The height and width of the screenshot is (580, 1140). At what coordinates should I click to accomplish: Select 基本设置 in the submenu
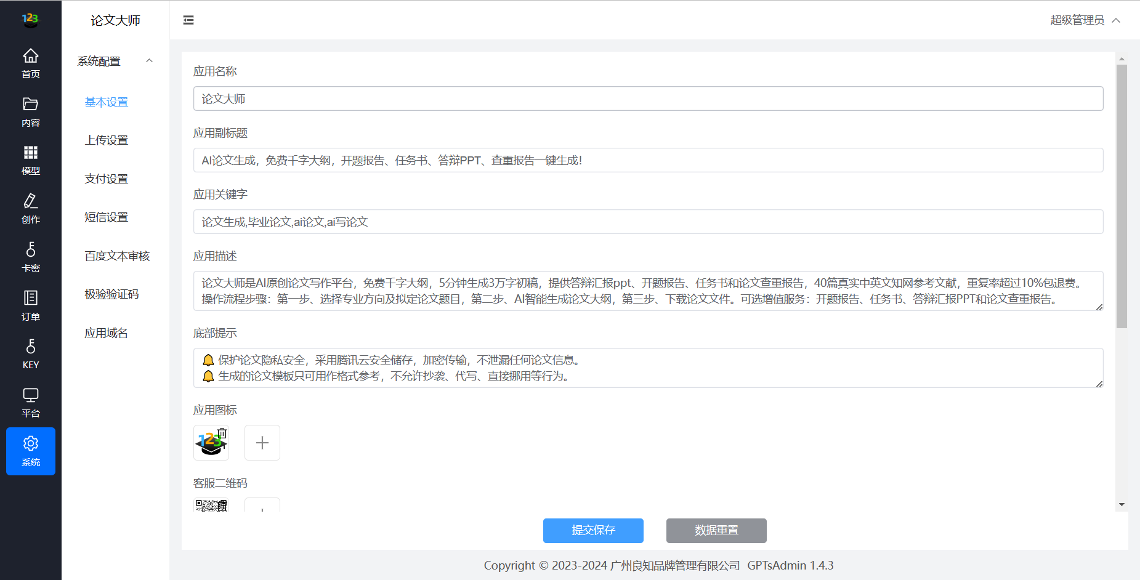pos(107,102)
